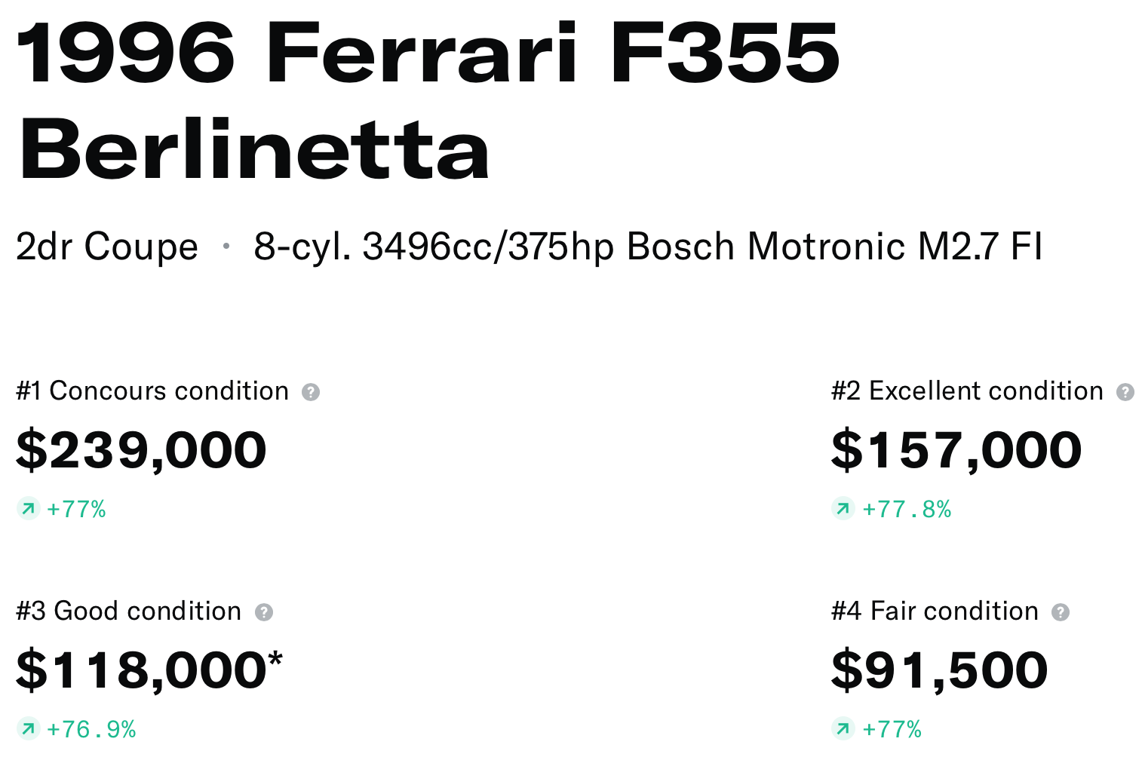
Task: Click the 1996 Ferrari F355 Berlinetta title
Action: (x=427, y=102)
